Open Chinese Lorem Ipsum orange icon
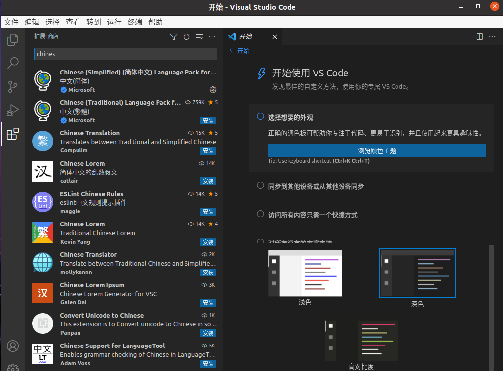The width and height of the screenshot is (503, 371). [43, 293]
